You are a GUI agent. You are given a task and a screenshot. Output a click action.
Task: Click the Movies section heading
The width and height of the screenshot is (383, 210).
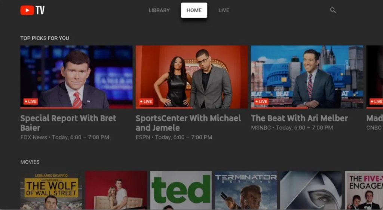click(30, 162)
